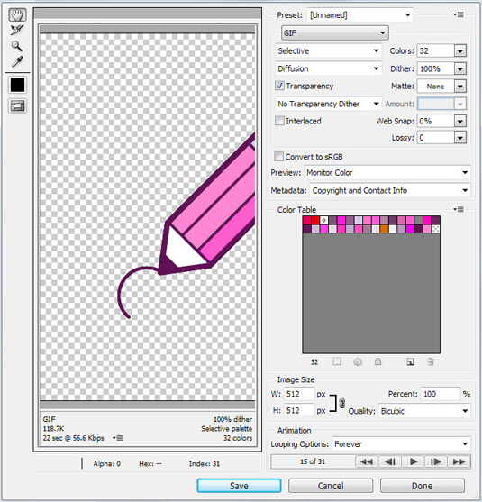The width and height of the screenshot is (482, 502).
Task: Select the Eyedropper tool
Action: (17, 61)
